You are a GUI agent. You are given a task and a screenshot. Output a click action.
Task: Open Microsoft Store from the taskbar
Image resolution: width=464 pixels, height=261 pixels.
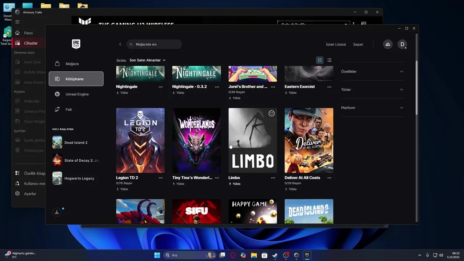tap(264, 255)
